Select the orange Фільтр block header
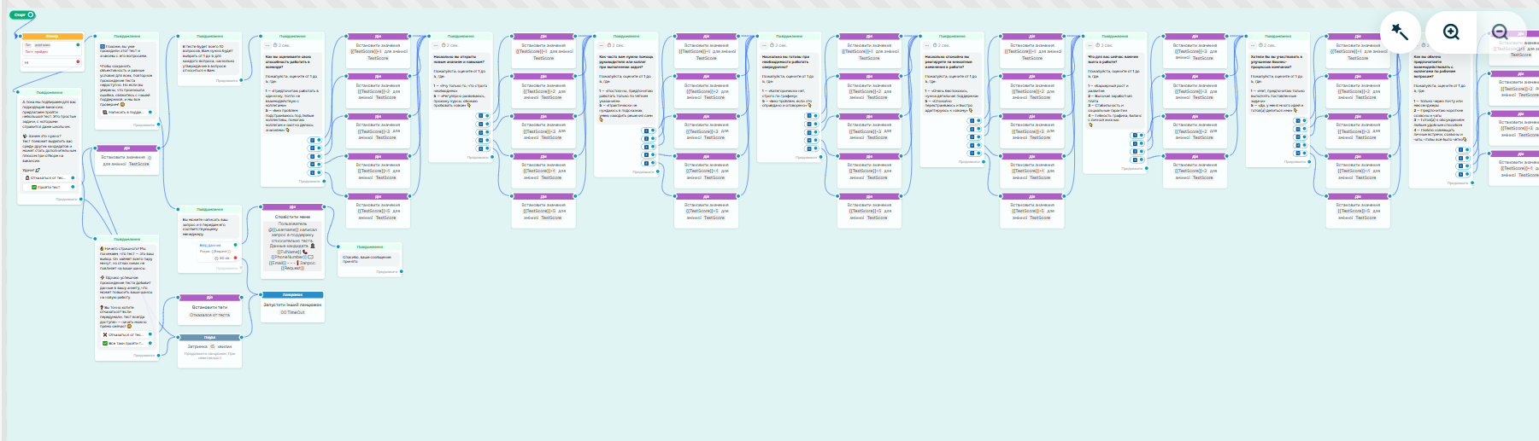Image resolution: width=1539 pixels, height=441 pixels. [x=52, y=37]
